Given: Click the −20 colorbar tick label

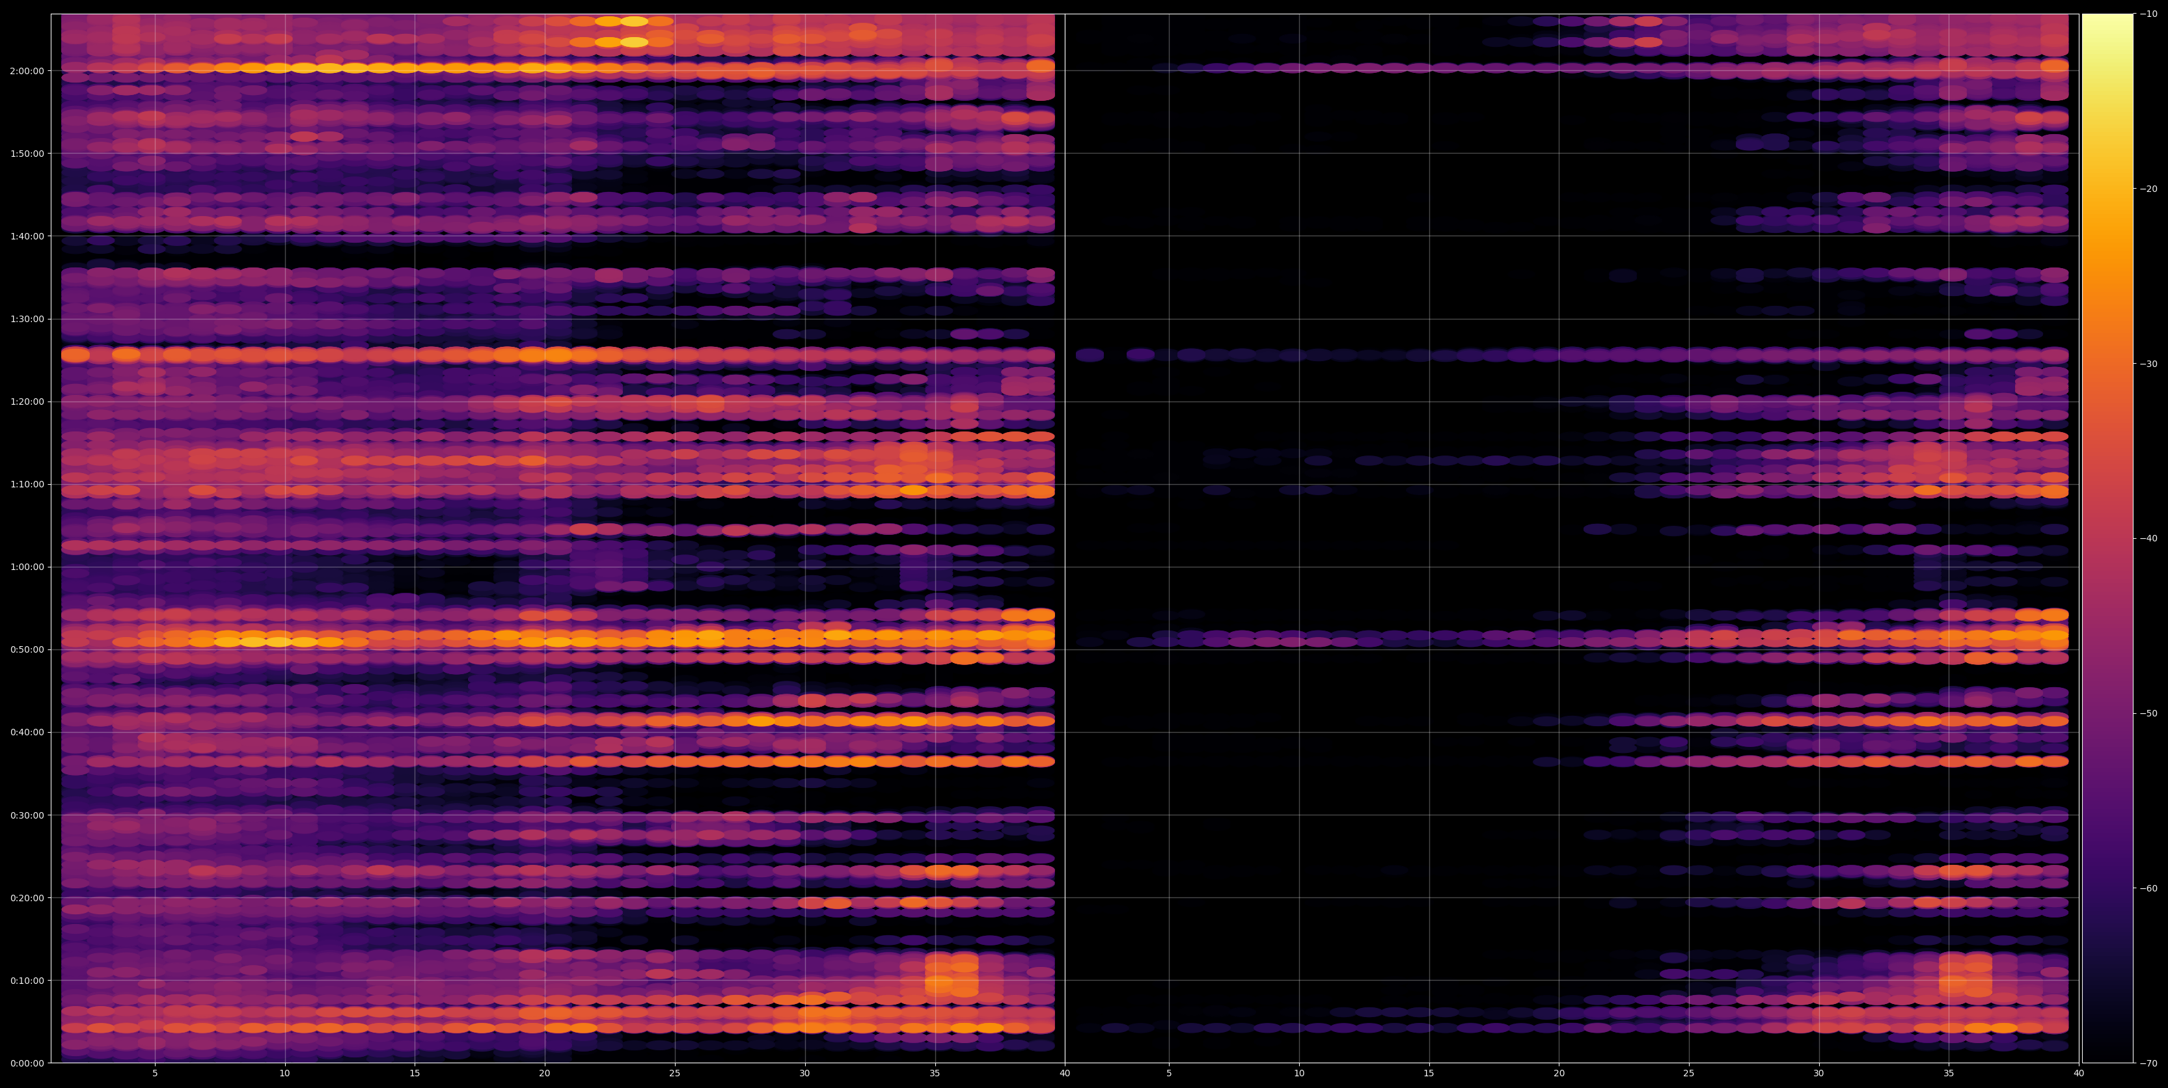Looking at the screenshot, I should (2148, 189).
